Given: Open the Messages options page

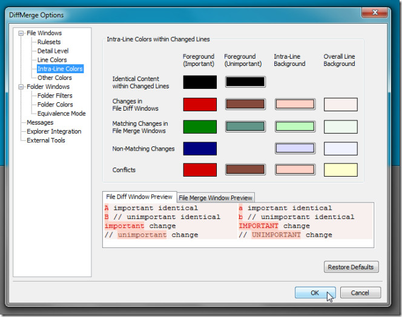Looking at the screenshot, I should (x=40, y=122).
